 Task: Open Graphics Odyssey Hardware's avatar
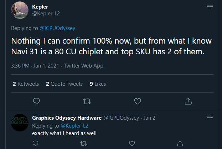pos(20,123)
